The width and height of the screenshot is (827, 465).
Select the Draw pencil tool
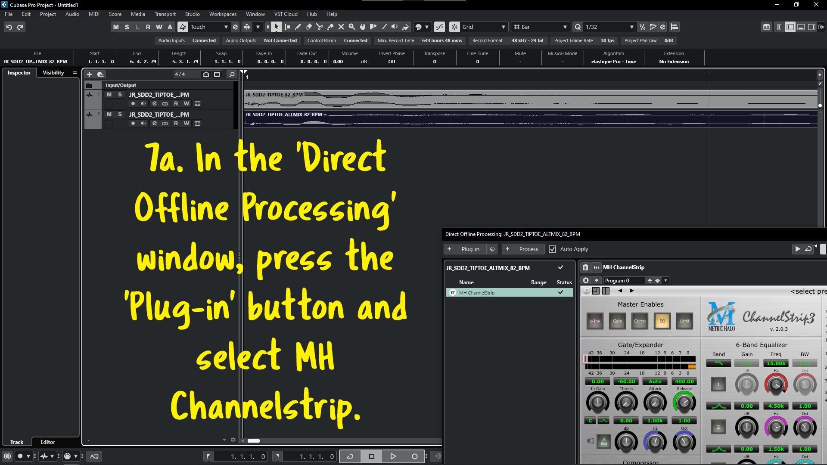click(298, 27)
